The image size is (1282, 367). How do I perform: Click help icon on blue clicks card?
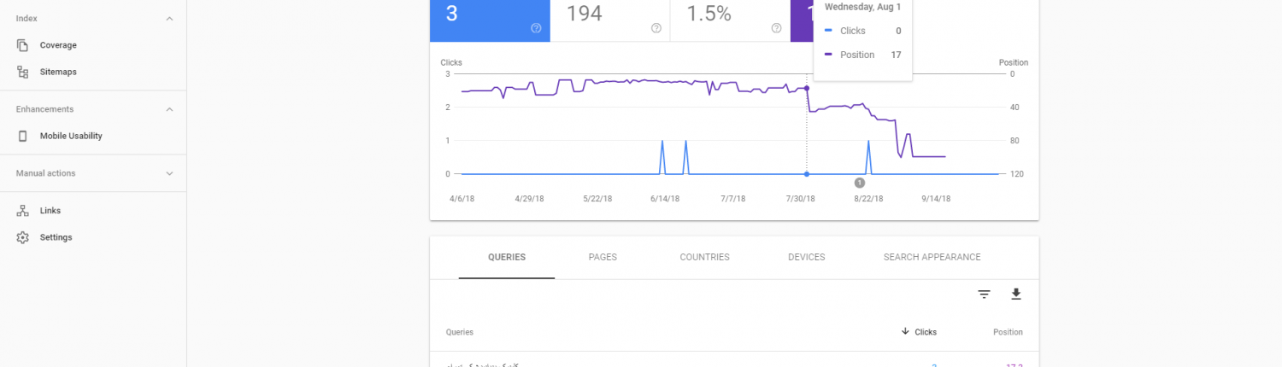click(x=536, y=28)
